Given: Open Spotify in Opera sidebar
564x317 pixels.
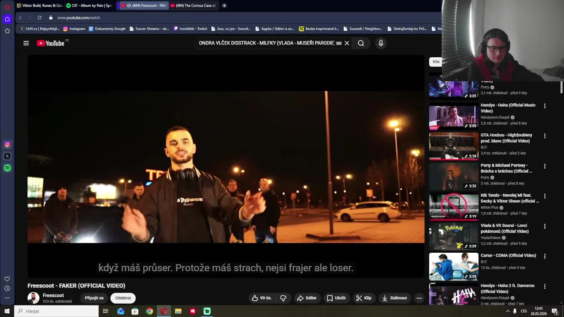Looking at the screenshot, I should point(7,168).
